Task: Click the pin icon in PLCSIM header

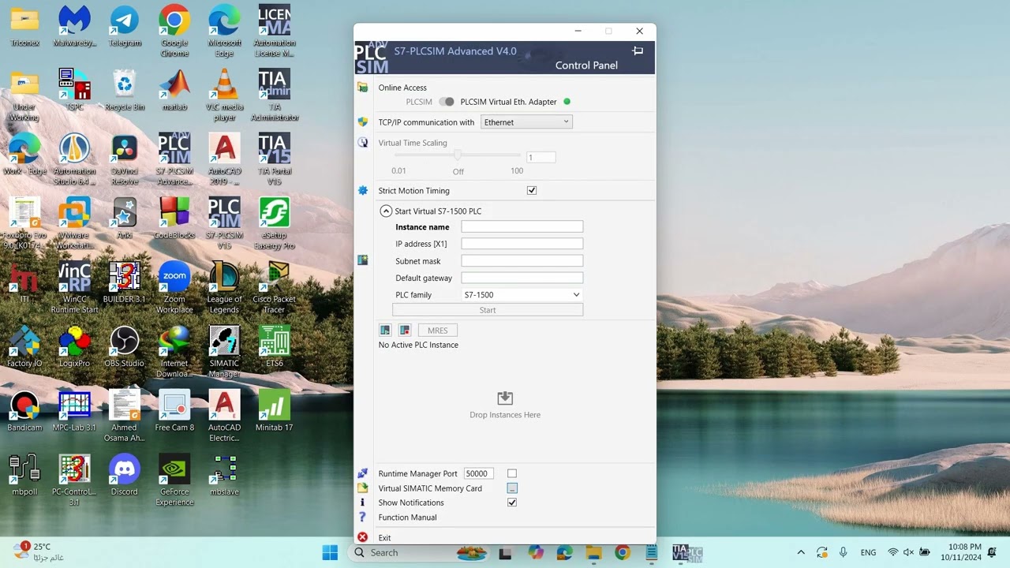Action: [638, 50]
